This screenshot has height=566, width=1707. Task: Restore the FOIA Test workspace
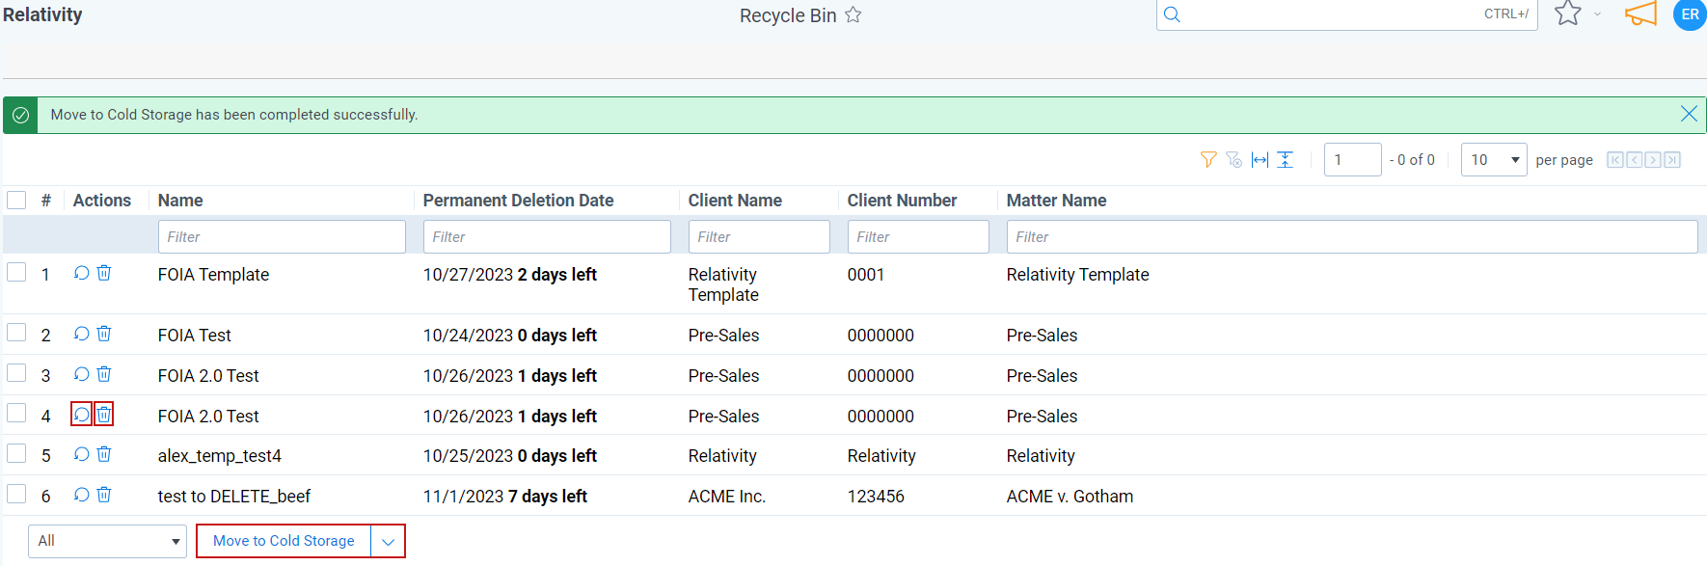tap(81, 334)
